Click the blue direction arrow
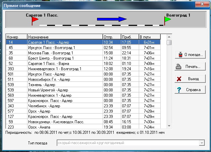211x152 pixels. (112, 19)
